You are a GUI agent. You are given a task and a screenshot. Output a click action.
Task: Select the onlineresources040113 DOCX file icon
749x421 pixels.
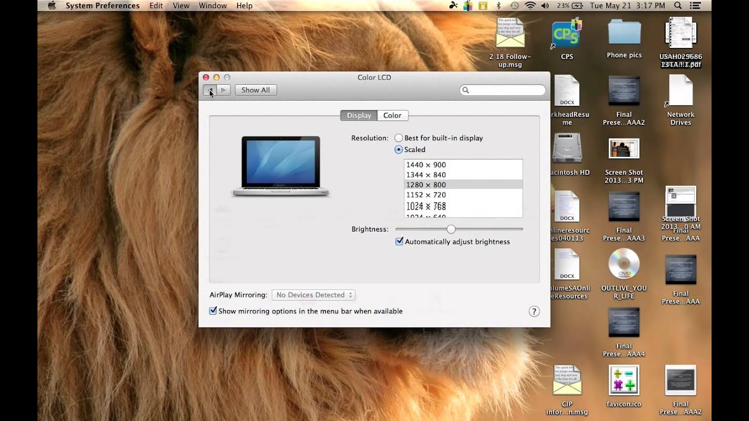(566, 207)
